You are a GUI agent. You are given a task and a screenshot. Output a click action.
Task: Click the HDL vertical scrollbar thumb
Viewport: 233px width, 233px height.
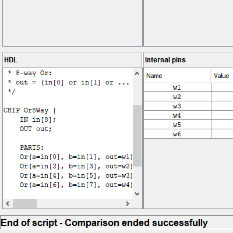(137, 136)
